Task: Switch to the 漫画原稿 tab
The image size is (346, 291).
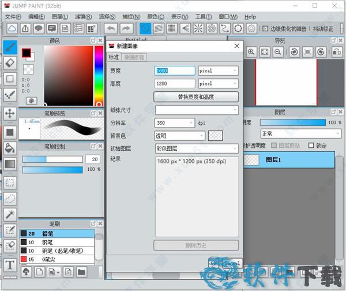Action: (x=134, y=57)
